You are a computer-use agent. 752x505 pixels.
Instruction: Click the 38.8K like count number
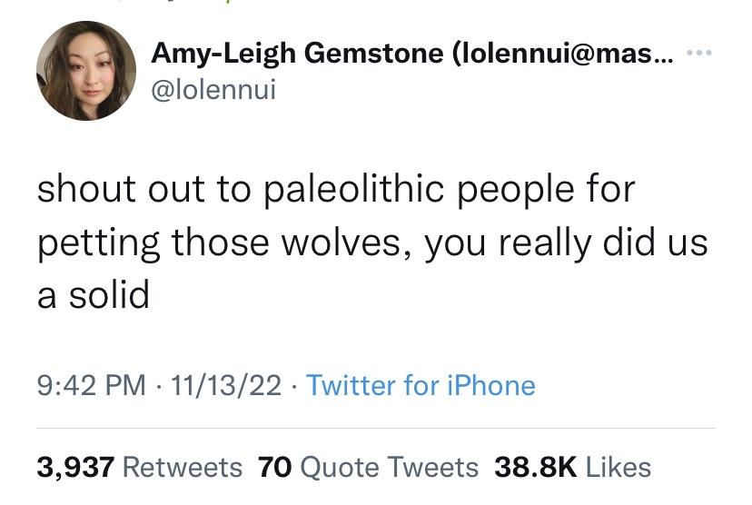(536, 467)
